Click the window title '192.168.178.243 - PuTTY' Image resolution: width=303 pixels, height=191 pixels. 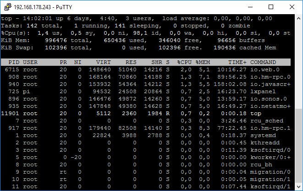[x=43, y=7]
